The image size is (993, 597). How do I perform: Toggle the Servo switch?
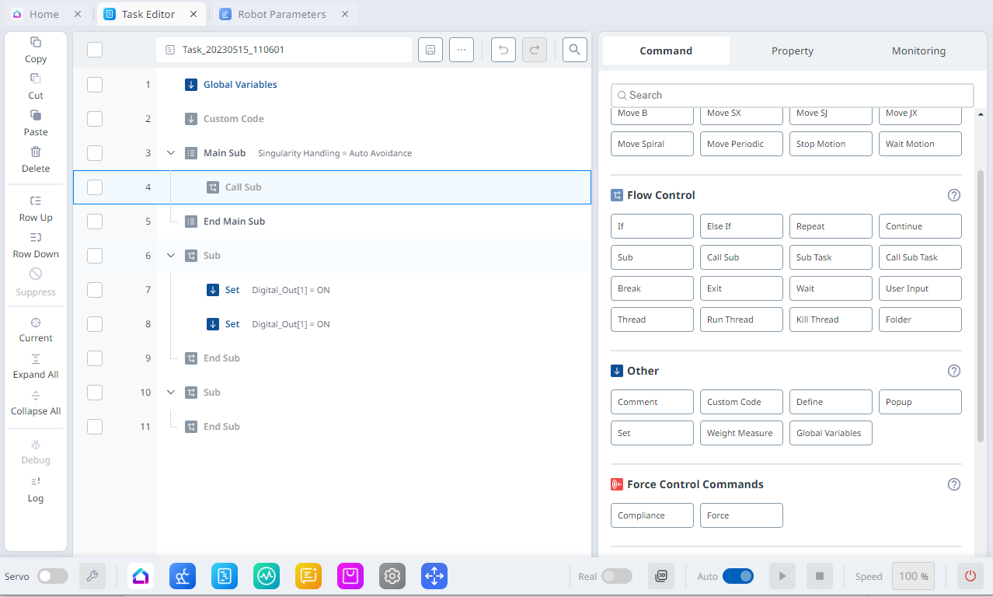(x=53, y=576)
